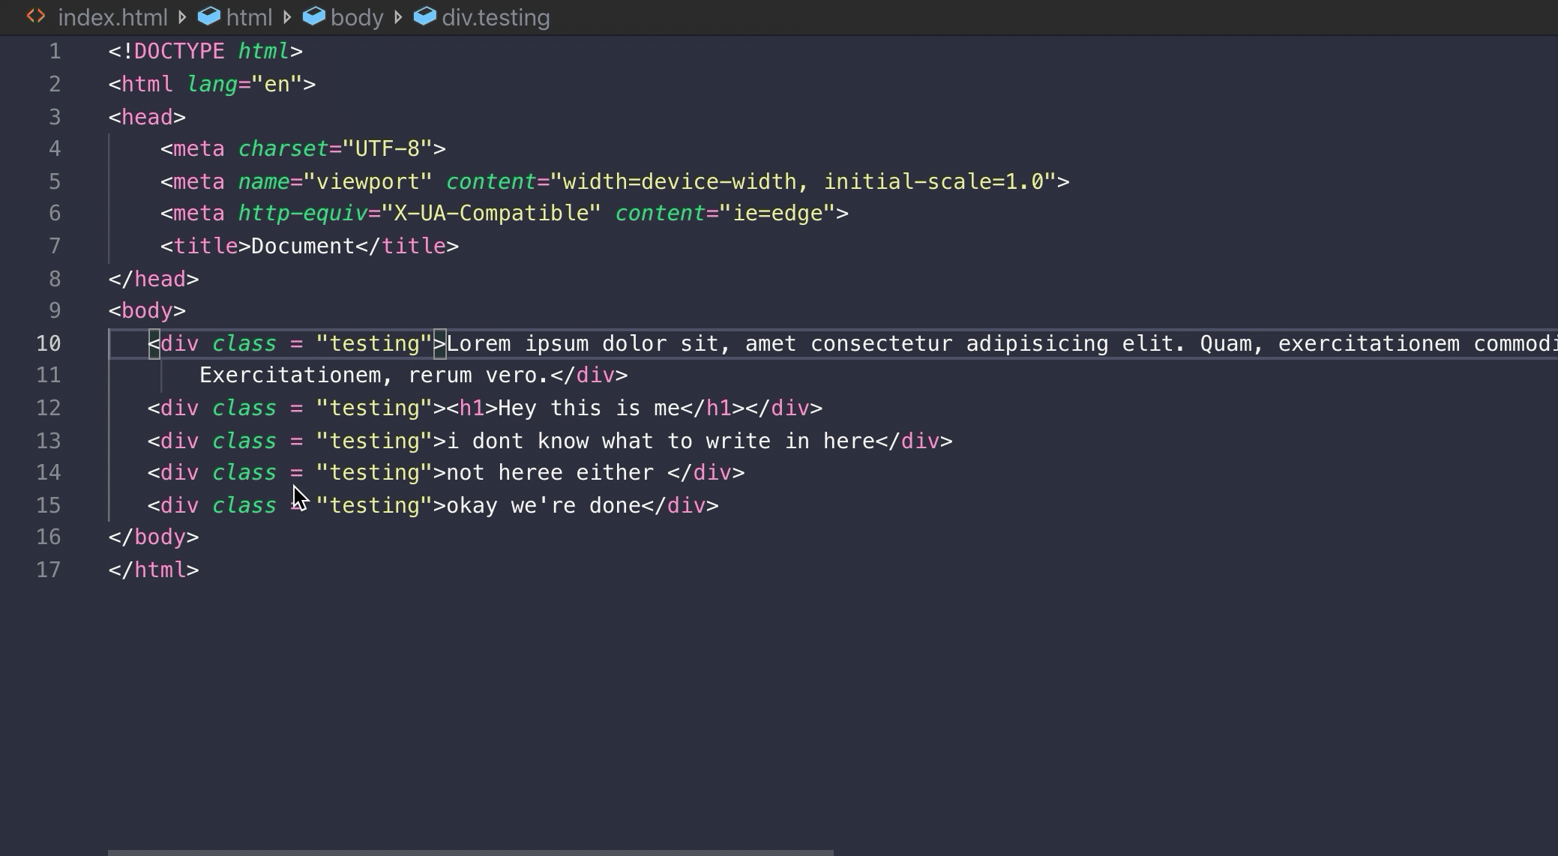Click the "okay we're done" text on line 15
The width and height of the screenshot is (1558, 856).
pos(543,505)
